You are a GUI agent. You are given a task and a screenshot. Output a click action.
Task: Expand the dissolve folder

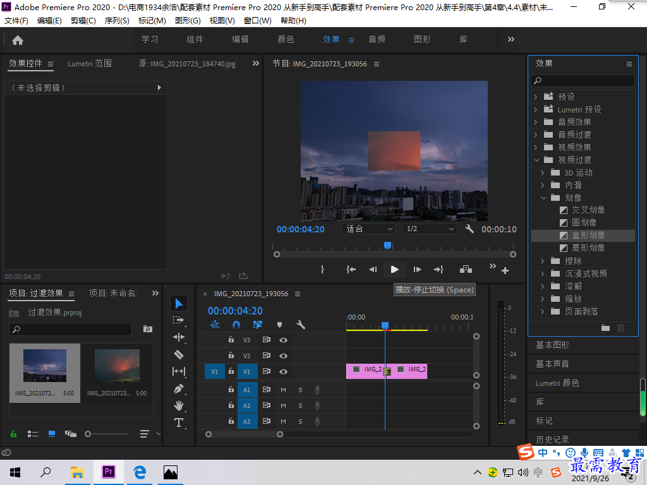coord(543,286)
